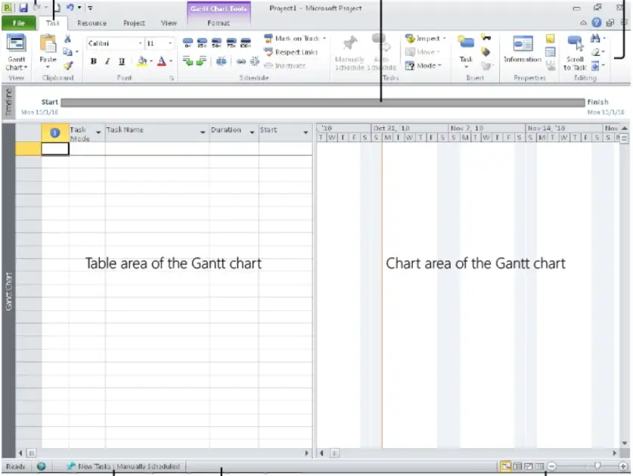The image size is (633, 476).
Task: Click the Information properties icon
Action: click(x=523, y=45)
